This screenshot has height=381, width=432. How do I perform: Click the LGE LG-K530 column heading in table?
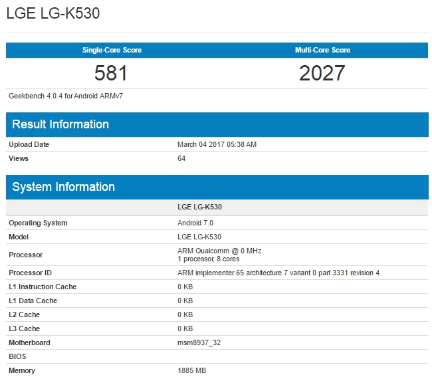(199, 207)
